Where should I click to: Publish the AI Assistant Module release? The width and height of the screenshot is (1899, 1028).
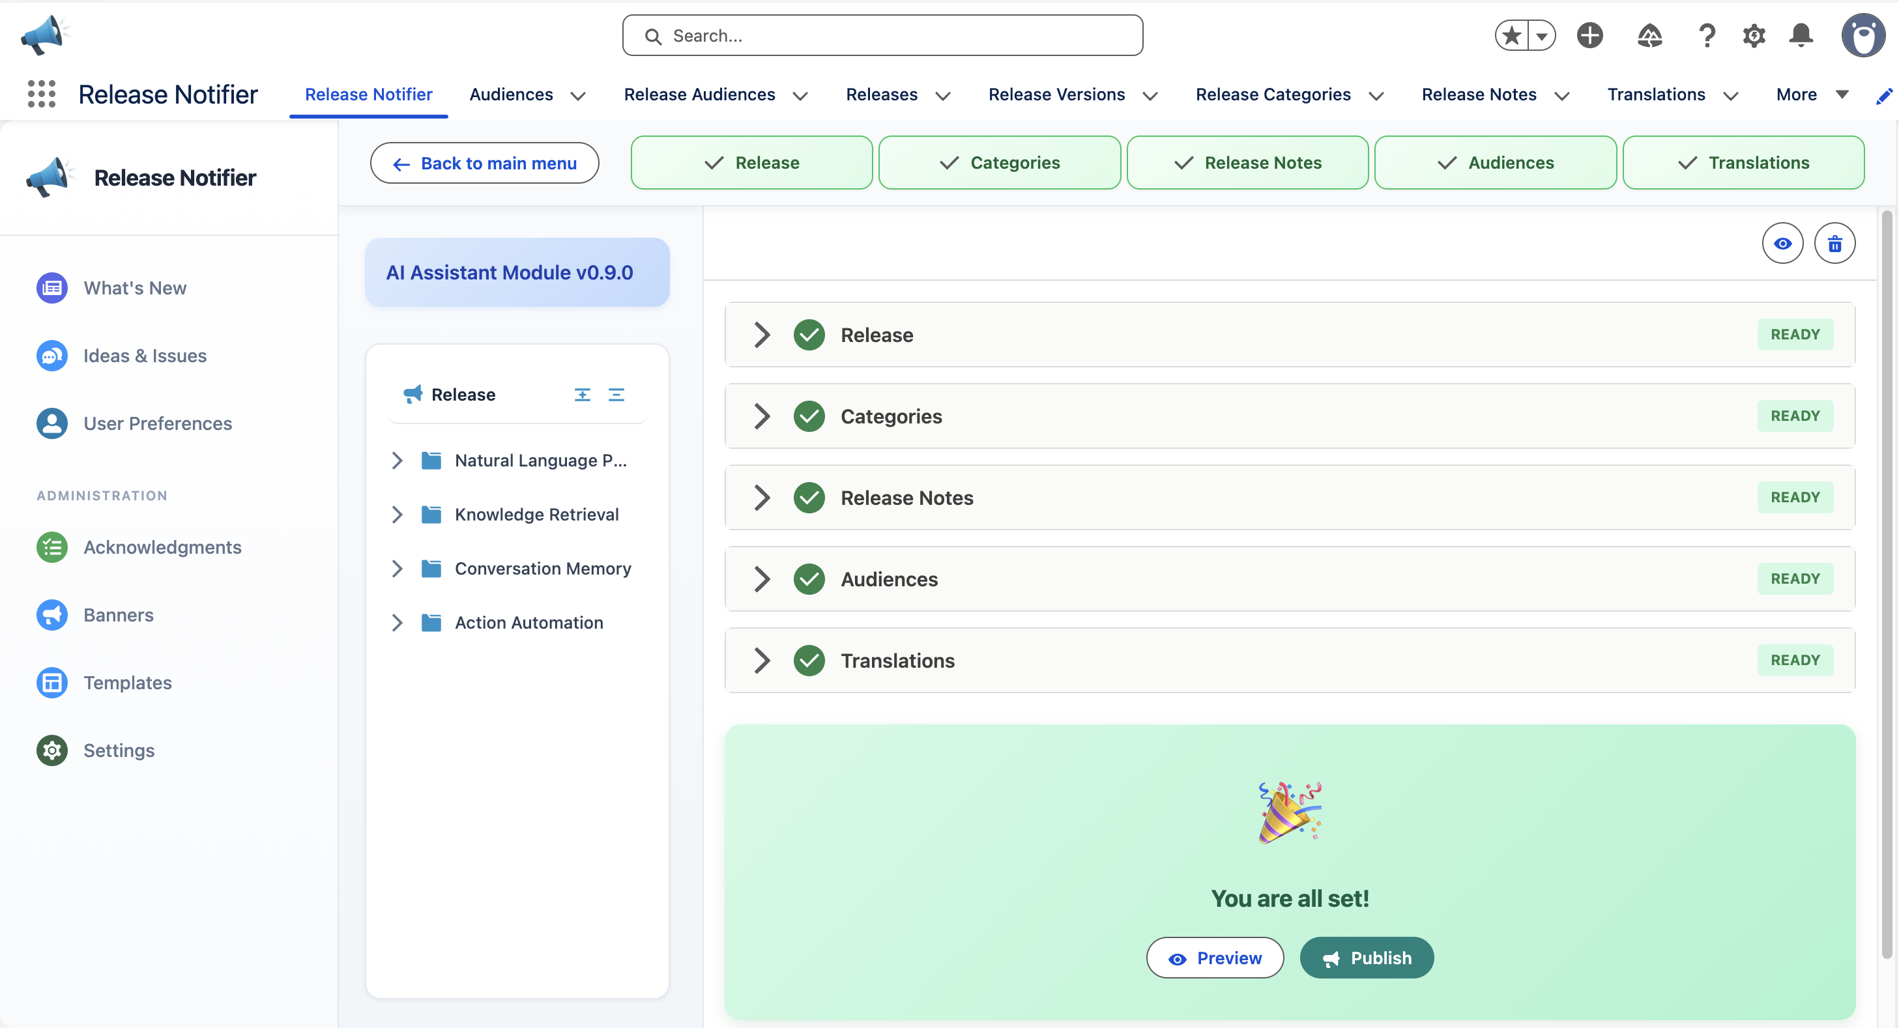coord(1366,957)
